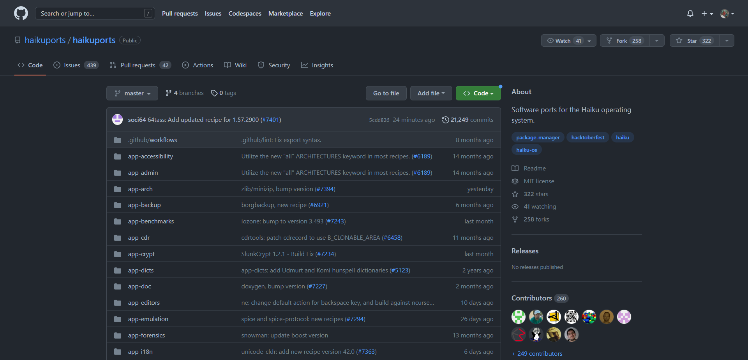Click the book icon beside Readme
The height and width of the screenshot is (360, 748).
pos(515,169)
